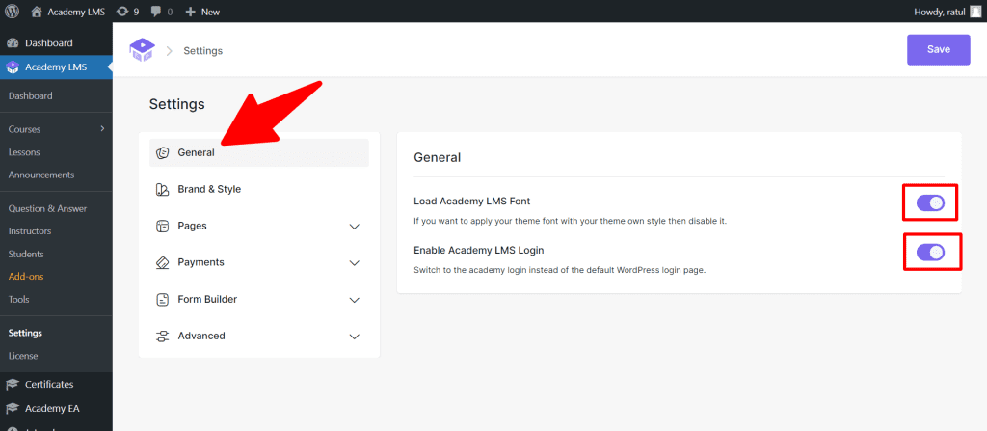Click the Form Builder document icon
This screenshot has width=987, height=431.
coord(162,299)
